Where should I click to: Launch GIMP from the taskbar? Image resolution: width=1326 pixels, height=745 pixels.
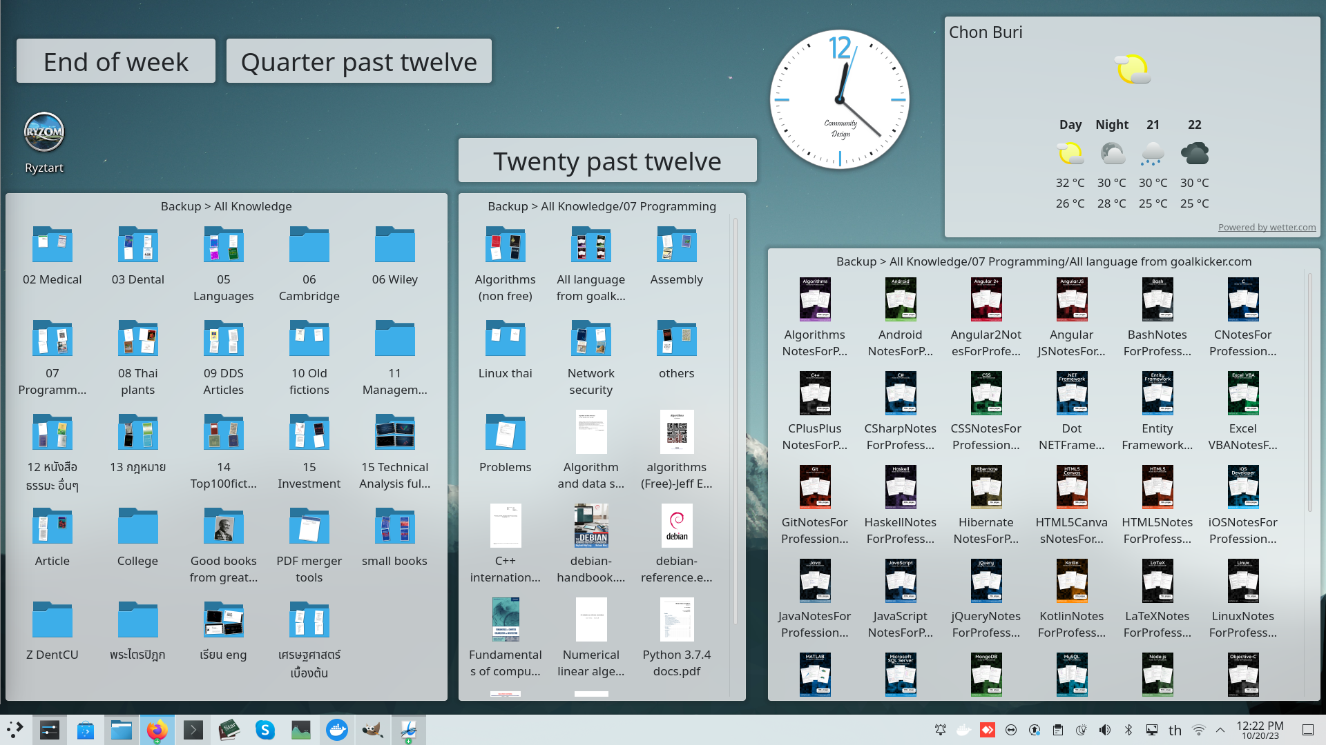(372, 730)
